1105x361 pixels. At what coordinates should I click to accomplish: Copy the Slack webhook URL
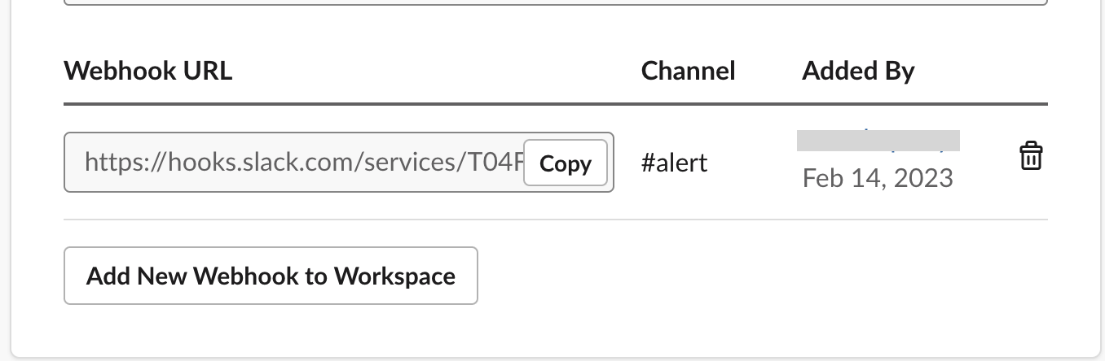(x=566, y=163)
